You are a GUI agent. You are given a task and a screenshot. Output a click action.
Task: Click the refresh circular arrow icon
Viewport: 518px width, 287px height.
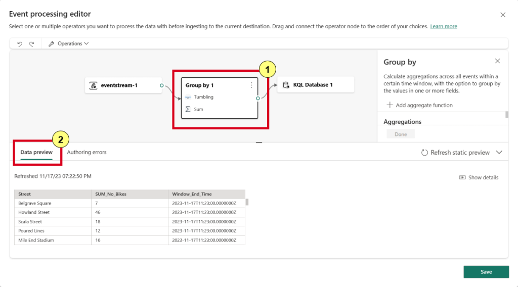pyautogui.click(x=424, y=153)
